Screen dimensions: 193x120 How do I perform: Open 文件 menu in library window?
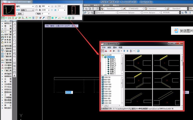pyautogui.click(x=104, y=47)
